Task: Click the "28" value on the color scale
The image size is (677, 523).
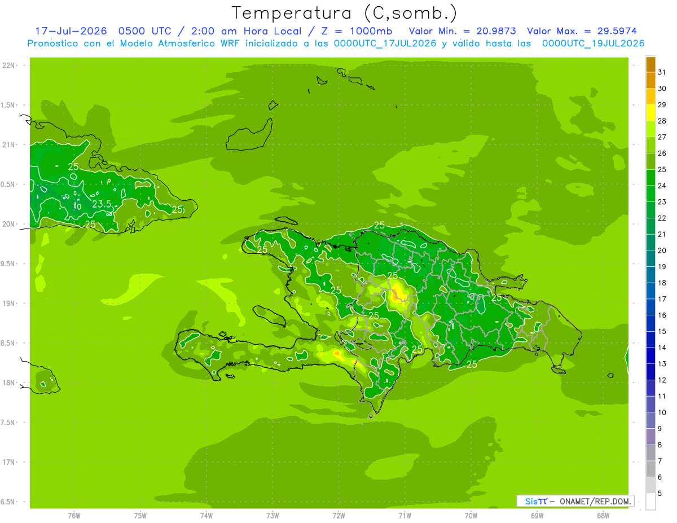Action: 662,121
